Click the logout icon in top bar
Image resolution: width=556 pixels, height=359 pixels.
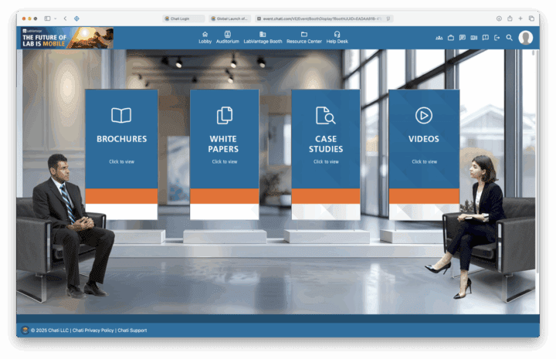497,37
